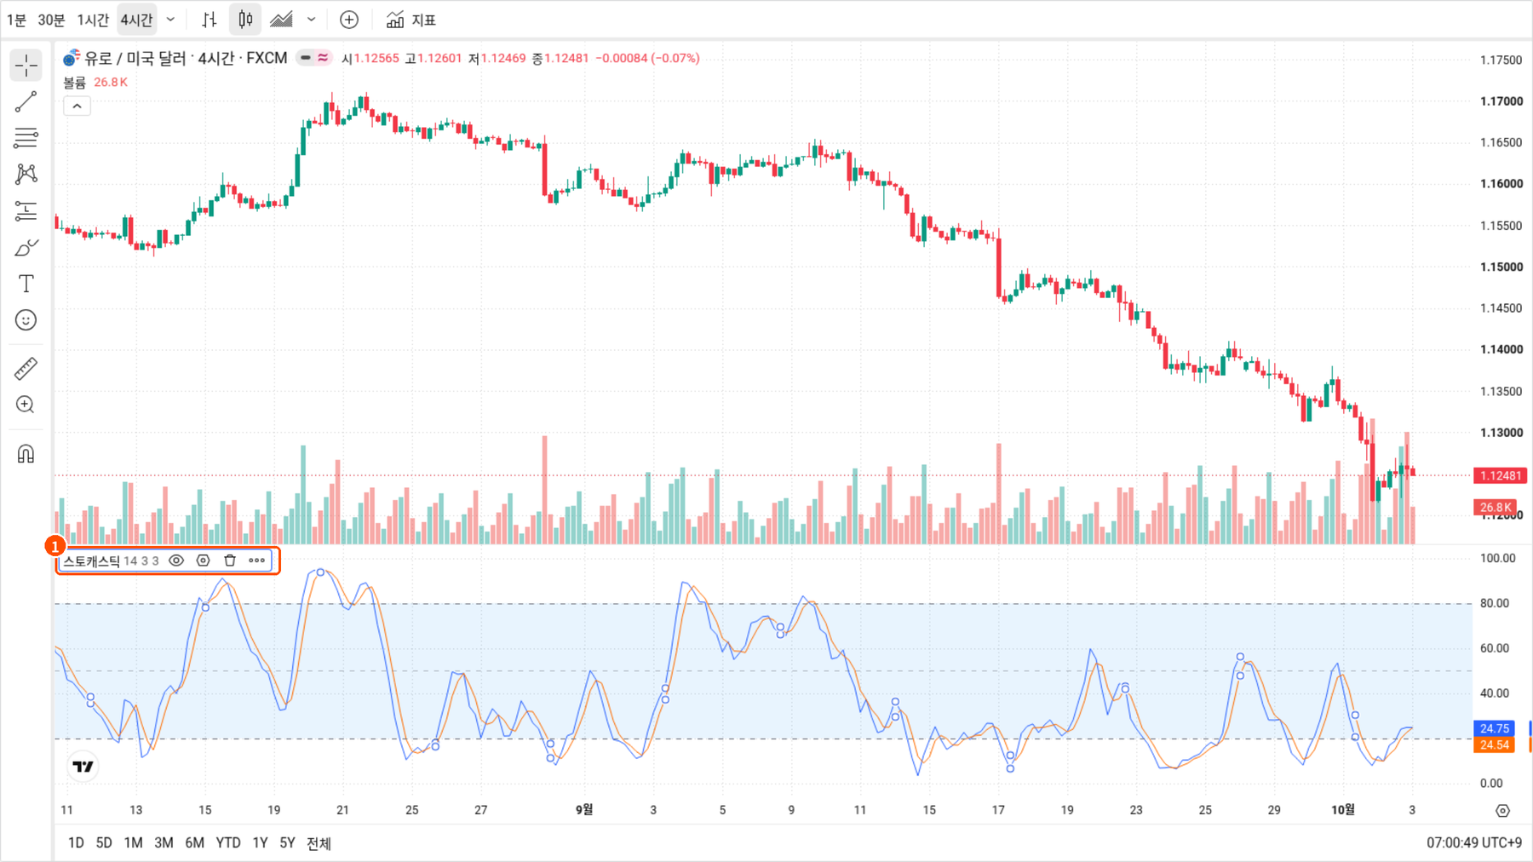Click the 스토캐스틱 14 3 3 indicator title
The height and width of the screenshot is (862, 1533).
(x=111, y=560)
